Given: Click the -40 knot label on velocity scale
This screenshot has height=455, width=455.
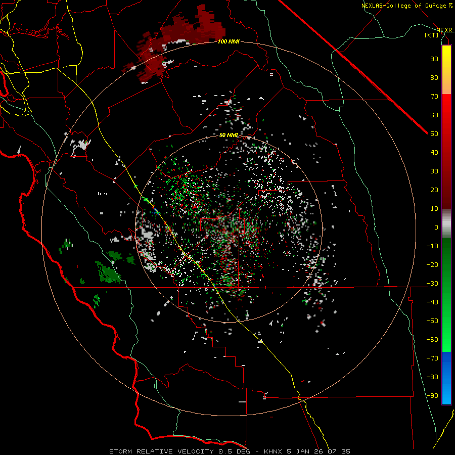Looking at the screenshot, I should 432,302.
